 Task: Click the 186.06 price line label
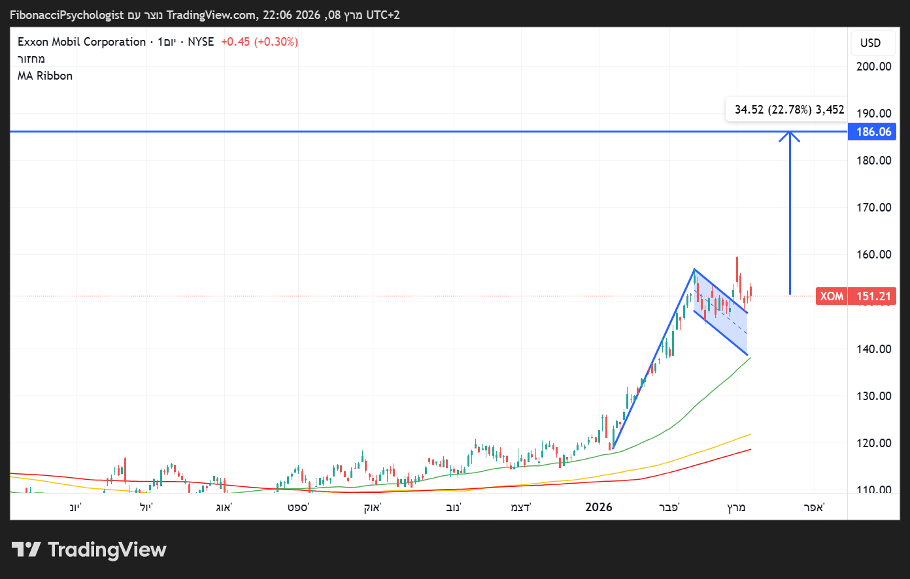coord(873,132)
